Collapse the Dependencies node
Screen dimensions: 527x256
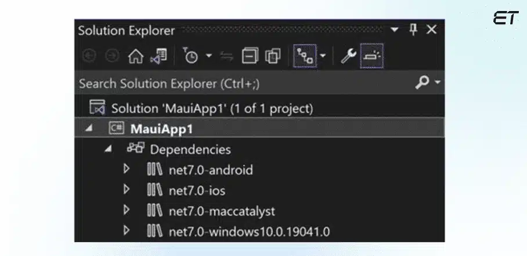pos(108,149)
